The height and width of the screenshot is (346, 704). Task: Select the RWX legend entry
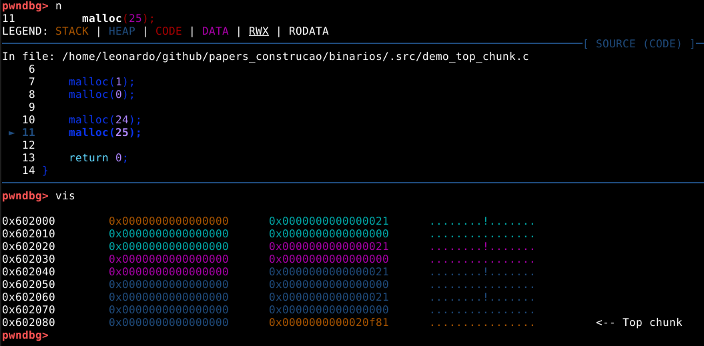point(258,31)
